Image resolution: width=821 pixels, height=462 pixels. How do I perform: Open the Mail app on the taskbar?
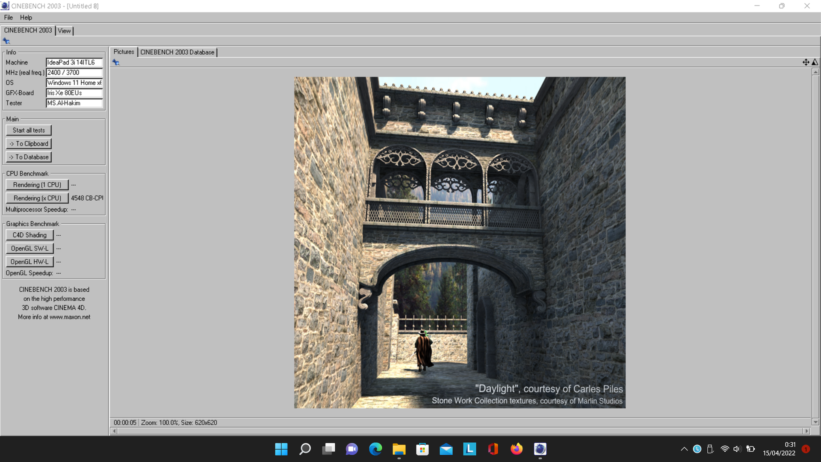click(x=446, y=449)
